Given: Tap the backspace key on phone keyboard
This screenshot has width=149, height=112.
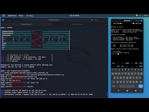Looking at the screenshot, I should pos(141,82).
